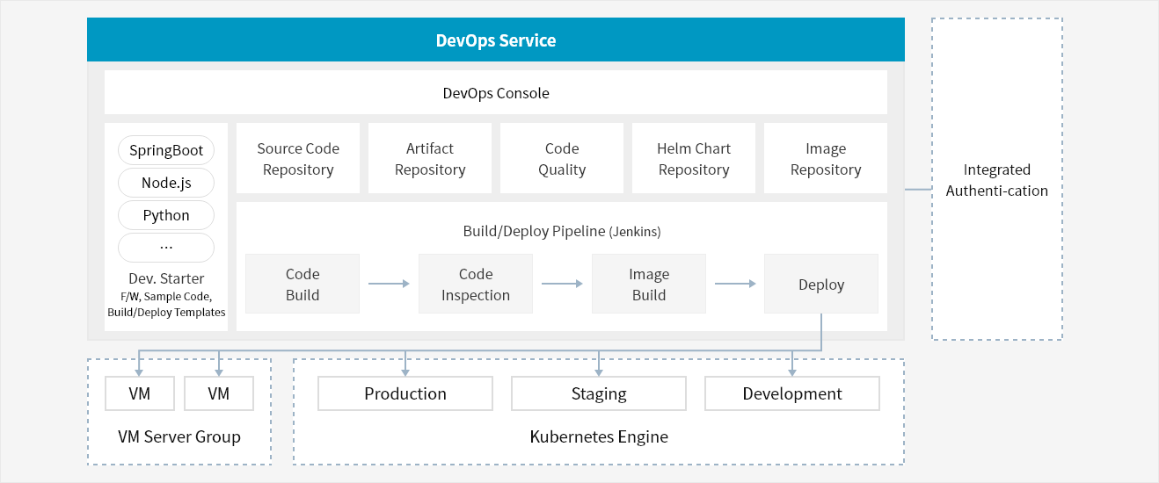
Task: Select the SpringBoot starter pill
Action: click(x=166, y=150)
